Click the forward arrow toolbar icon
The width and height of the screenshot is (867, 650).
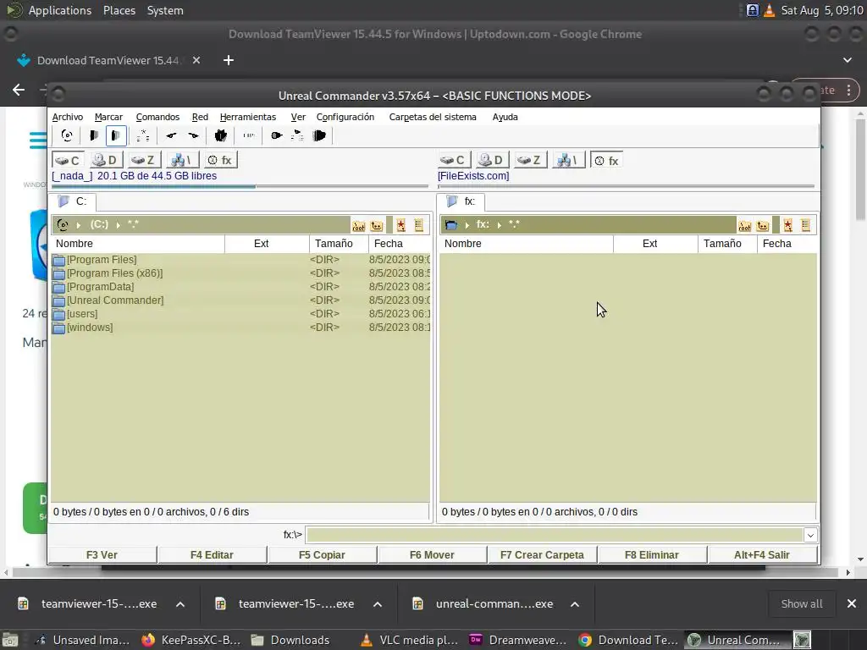194,135
